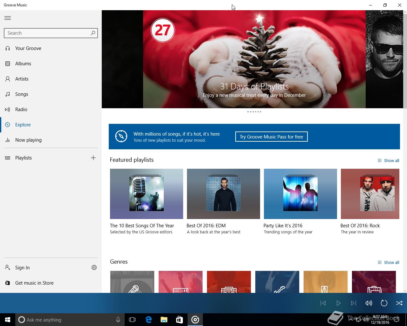Image resolution: width=407 pixels, height=326 pixels.
Task: Open Windows Store from taskbar
Action: [179, 320]
